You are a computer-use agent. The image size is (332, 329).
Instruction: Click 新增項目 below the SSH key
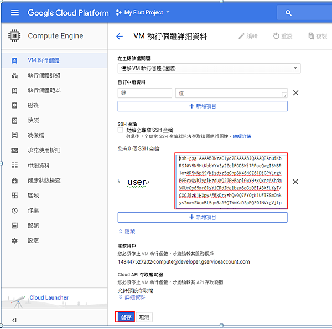(203, 217)
